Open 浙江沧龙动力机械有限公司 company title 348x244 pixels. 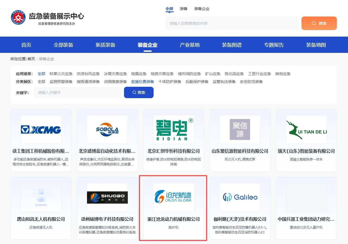174,219
